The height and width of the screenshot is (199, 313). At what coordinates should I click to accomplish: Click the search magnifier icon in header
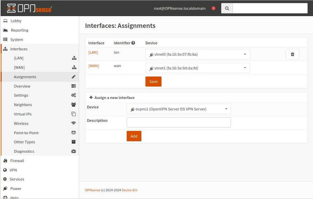(227, 8)
